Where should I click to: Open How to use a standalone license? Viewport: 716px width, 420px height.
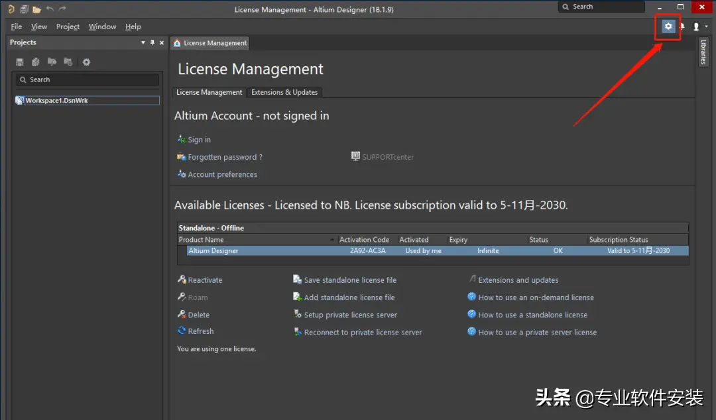pyautogui.click(x=533, y=315)
